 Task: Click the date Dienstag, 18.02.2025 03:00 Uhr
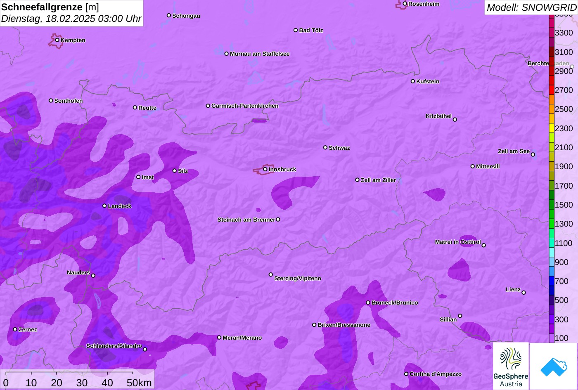71,19
